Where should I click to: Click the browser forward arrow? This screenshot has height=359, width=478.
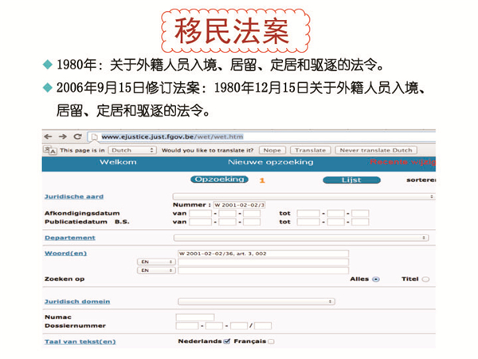point(63,136)
